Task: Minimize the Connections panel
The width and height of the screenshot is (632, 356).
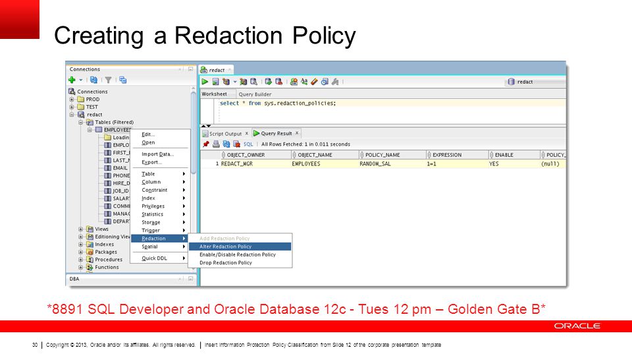Action: [x=190, y=69]
